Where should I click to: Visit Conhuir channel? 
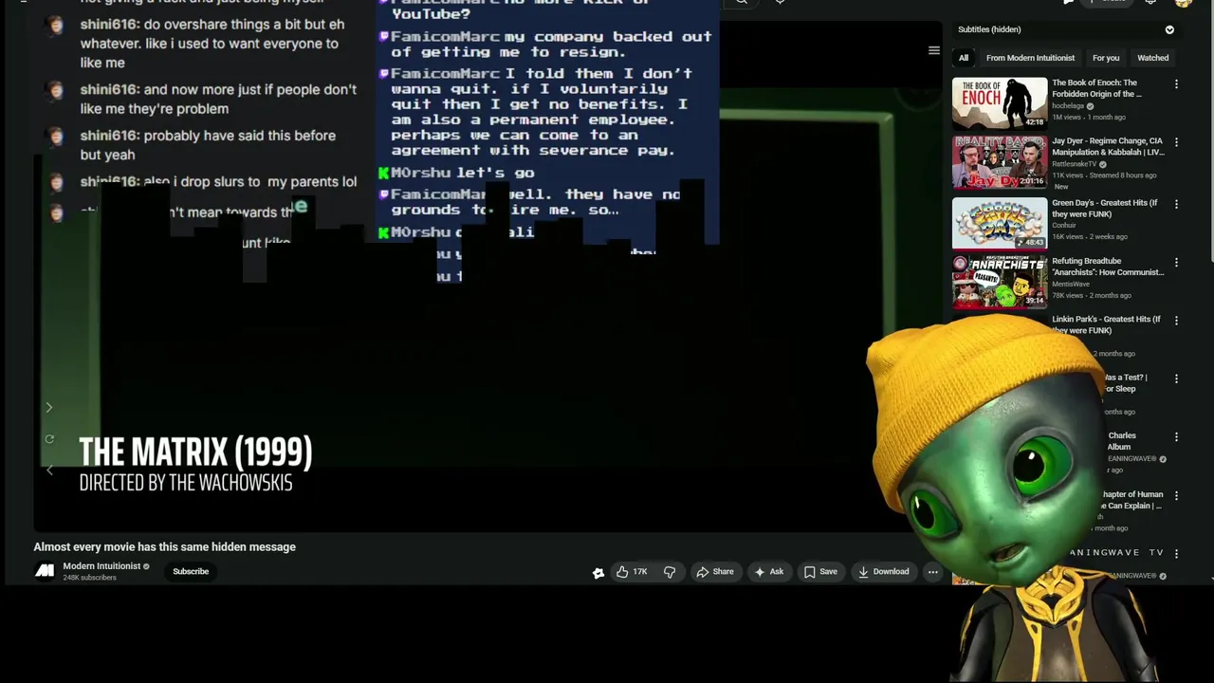pyautogui.click(x=1064, y=226)
